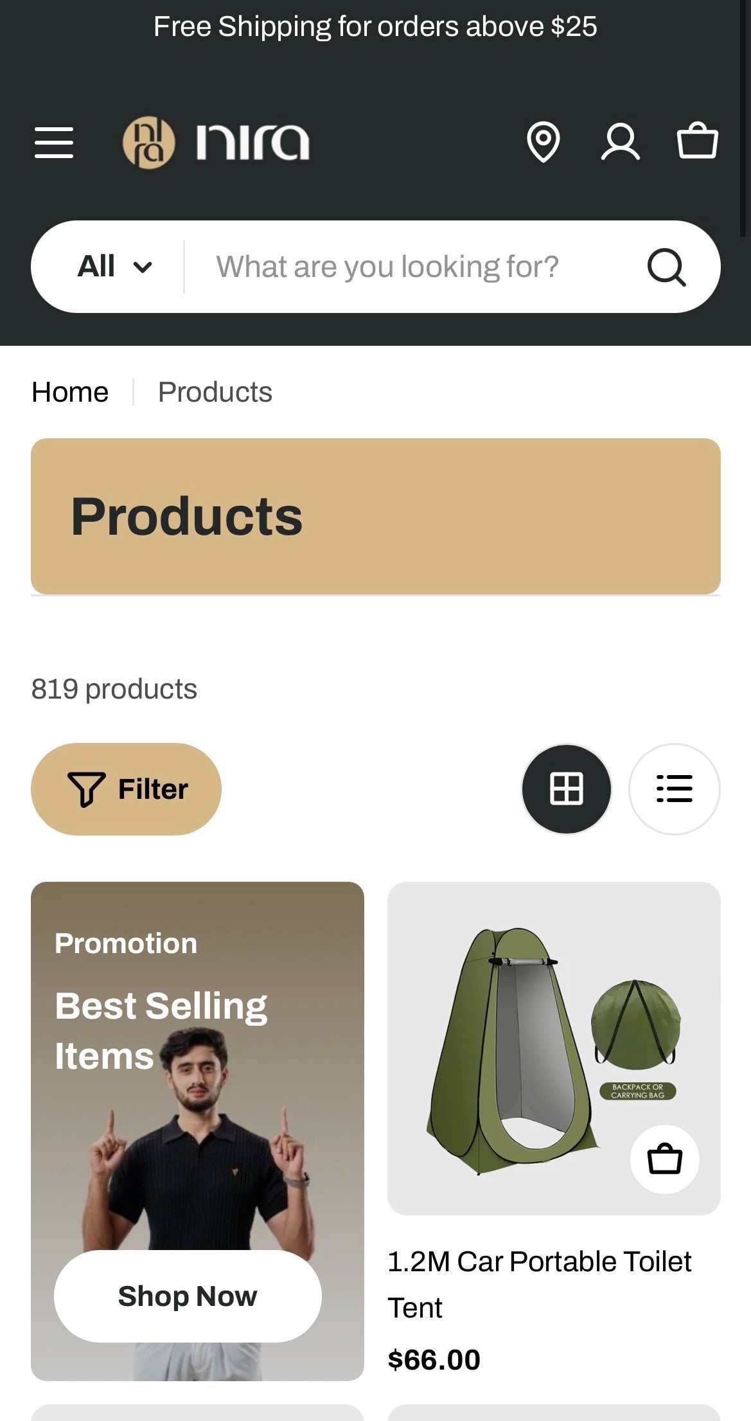Image resolution: width=751 pixels, height=1421 pixels.
Task: Click the funnel icon on Filter button
Action: [x=86, y=789]
